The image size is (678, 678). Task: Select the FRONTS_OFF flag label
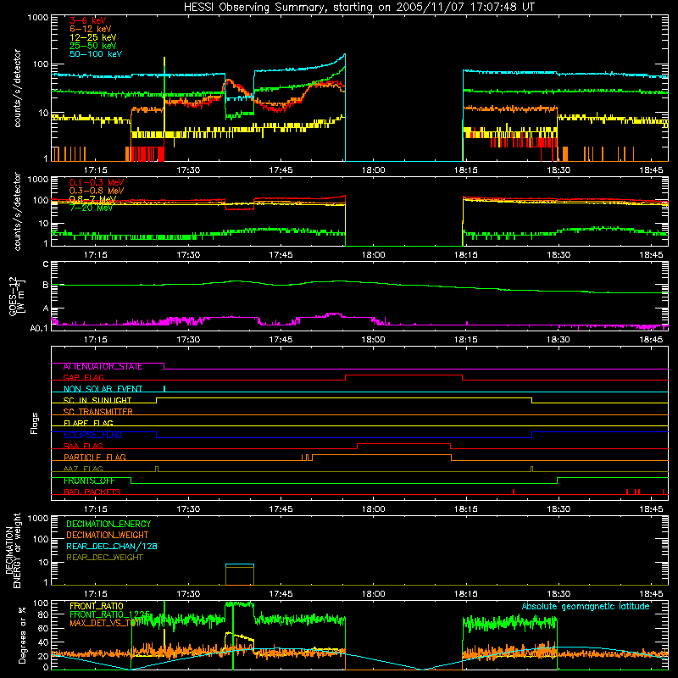pos(89,481)
